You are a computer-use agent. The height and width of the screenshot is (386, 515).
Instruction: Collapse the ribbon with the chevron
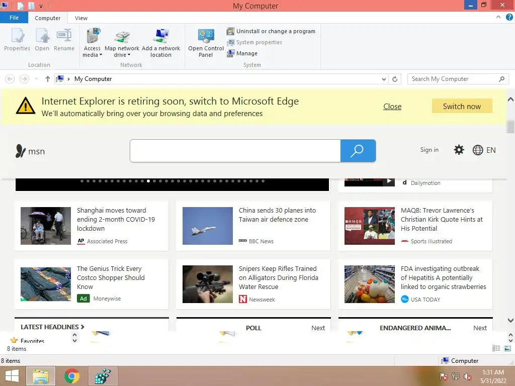point(498,18)
